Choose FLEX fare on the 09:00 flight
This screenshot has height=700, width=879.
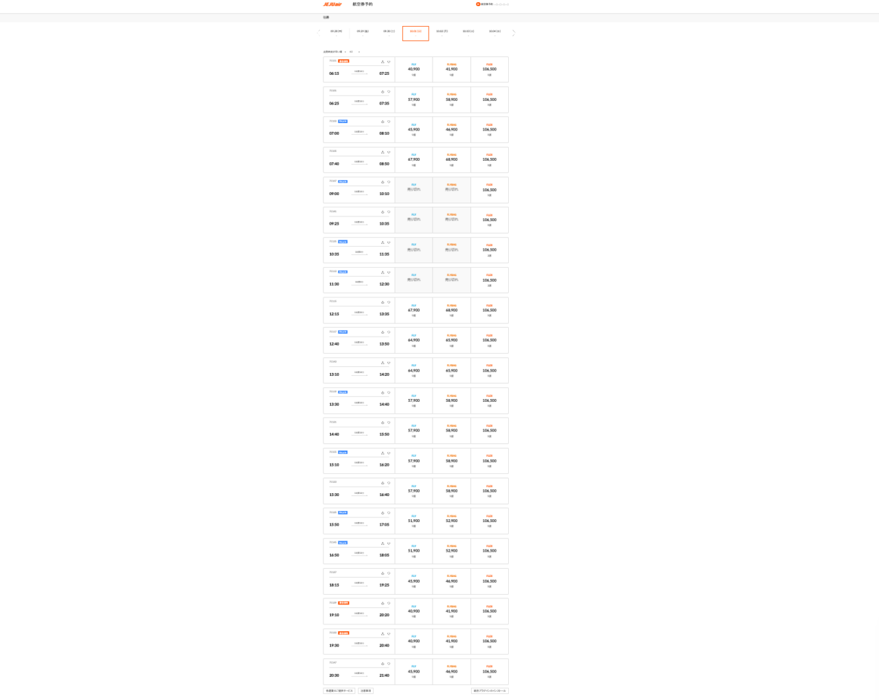click(490, 190)
